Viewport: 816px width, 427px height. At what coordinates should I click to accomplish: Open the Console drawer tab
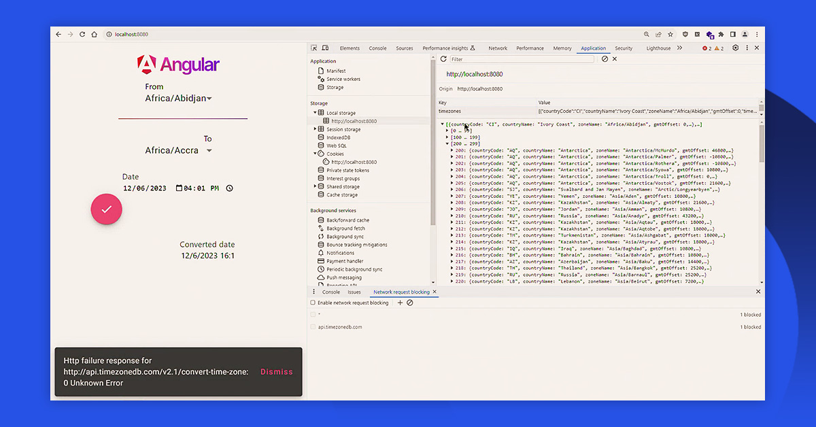pos(330,292)
